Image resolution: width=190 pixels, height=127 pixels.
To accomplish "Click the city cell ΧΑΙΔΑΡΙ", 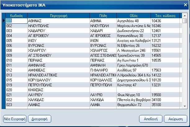I will pos(103,31).
